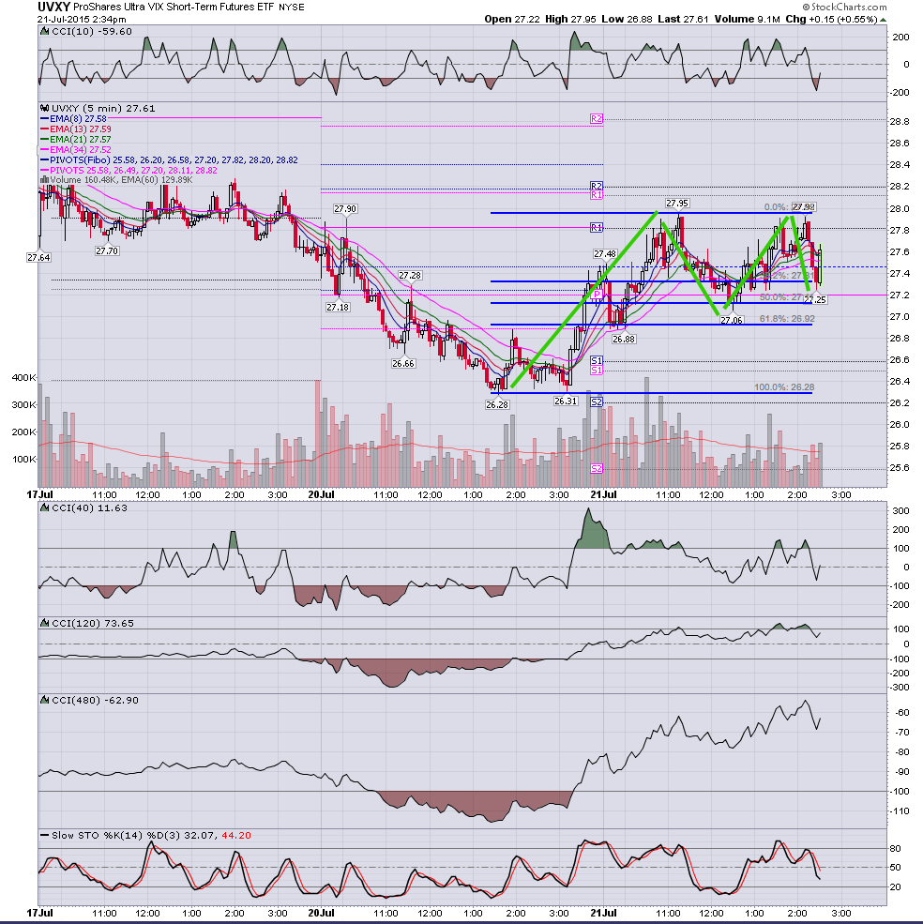923x924 pixels.
Task: Click the 27.70 price label on the chart
Action: point(107,250)
